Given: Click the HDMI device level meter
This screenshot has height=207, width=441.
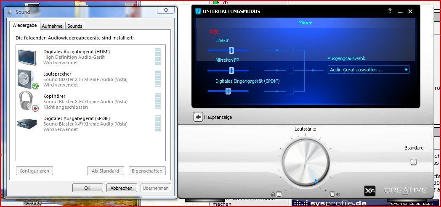Looking at the screenshot, I should 158,56.
